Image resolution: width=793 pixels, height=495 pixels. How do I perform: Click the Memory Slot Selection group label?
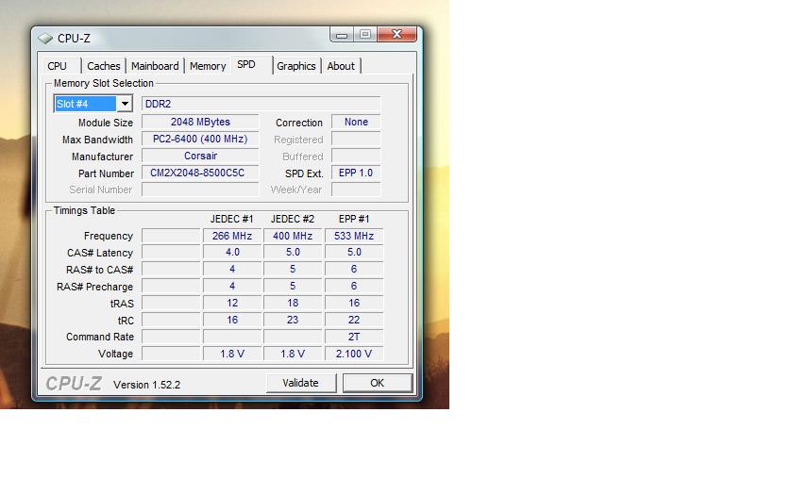click(x=104, y=83)
